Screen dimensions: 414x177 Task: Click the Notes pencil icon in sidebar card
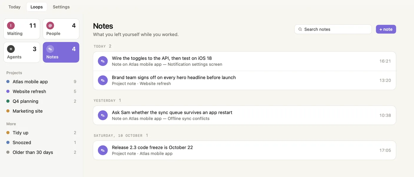coord(50,49)
